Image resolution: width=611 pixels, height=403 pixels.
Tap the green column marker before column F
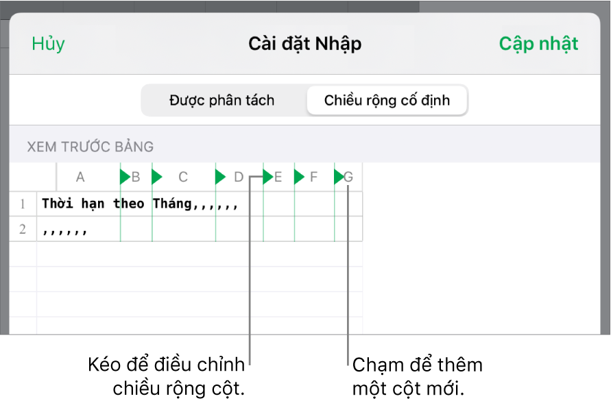[298, 177]
